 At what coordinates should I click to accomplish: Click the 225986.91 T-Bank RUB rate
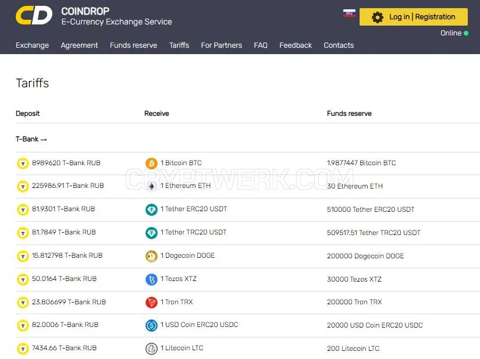click(68, 186)
